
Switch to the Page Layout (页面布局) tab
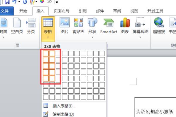[61, 11]
